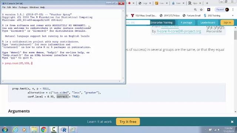Open the Windows Start menu orb
The width and height of the screenshot is (237, 133).
click(x=5, y=130)
